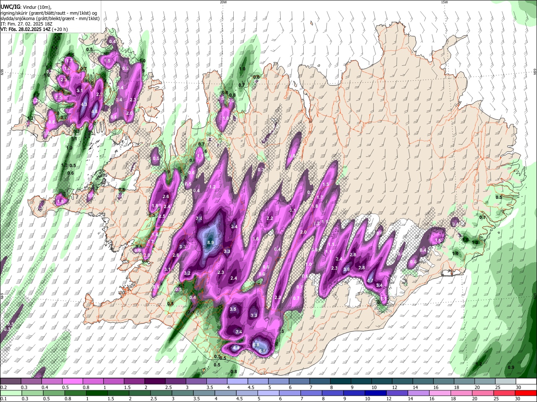The width and height of the screenshot is (537, 402).
Task: Click the 'slydda/snjókoma' legend description line
Action: (50, 18)
